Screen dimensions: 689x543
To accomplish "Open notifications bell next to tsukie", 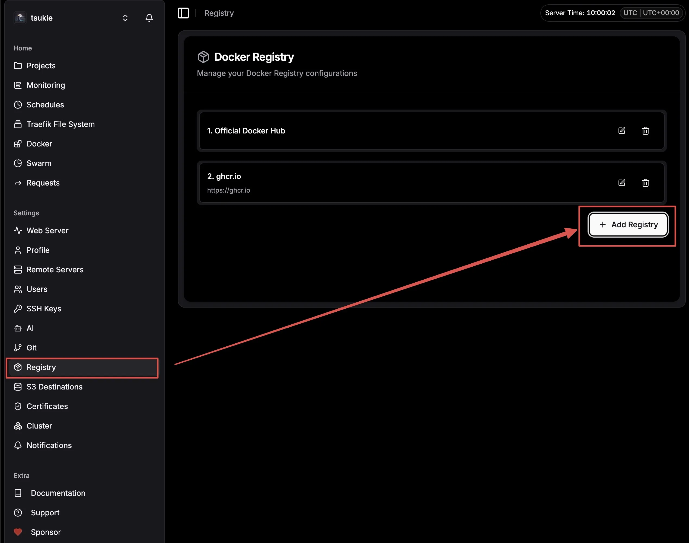I will 149,18.
